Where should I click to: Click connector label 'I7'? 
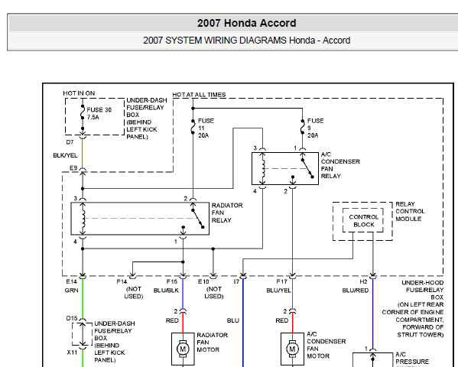click(x=236, y=281)
